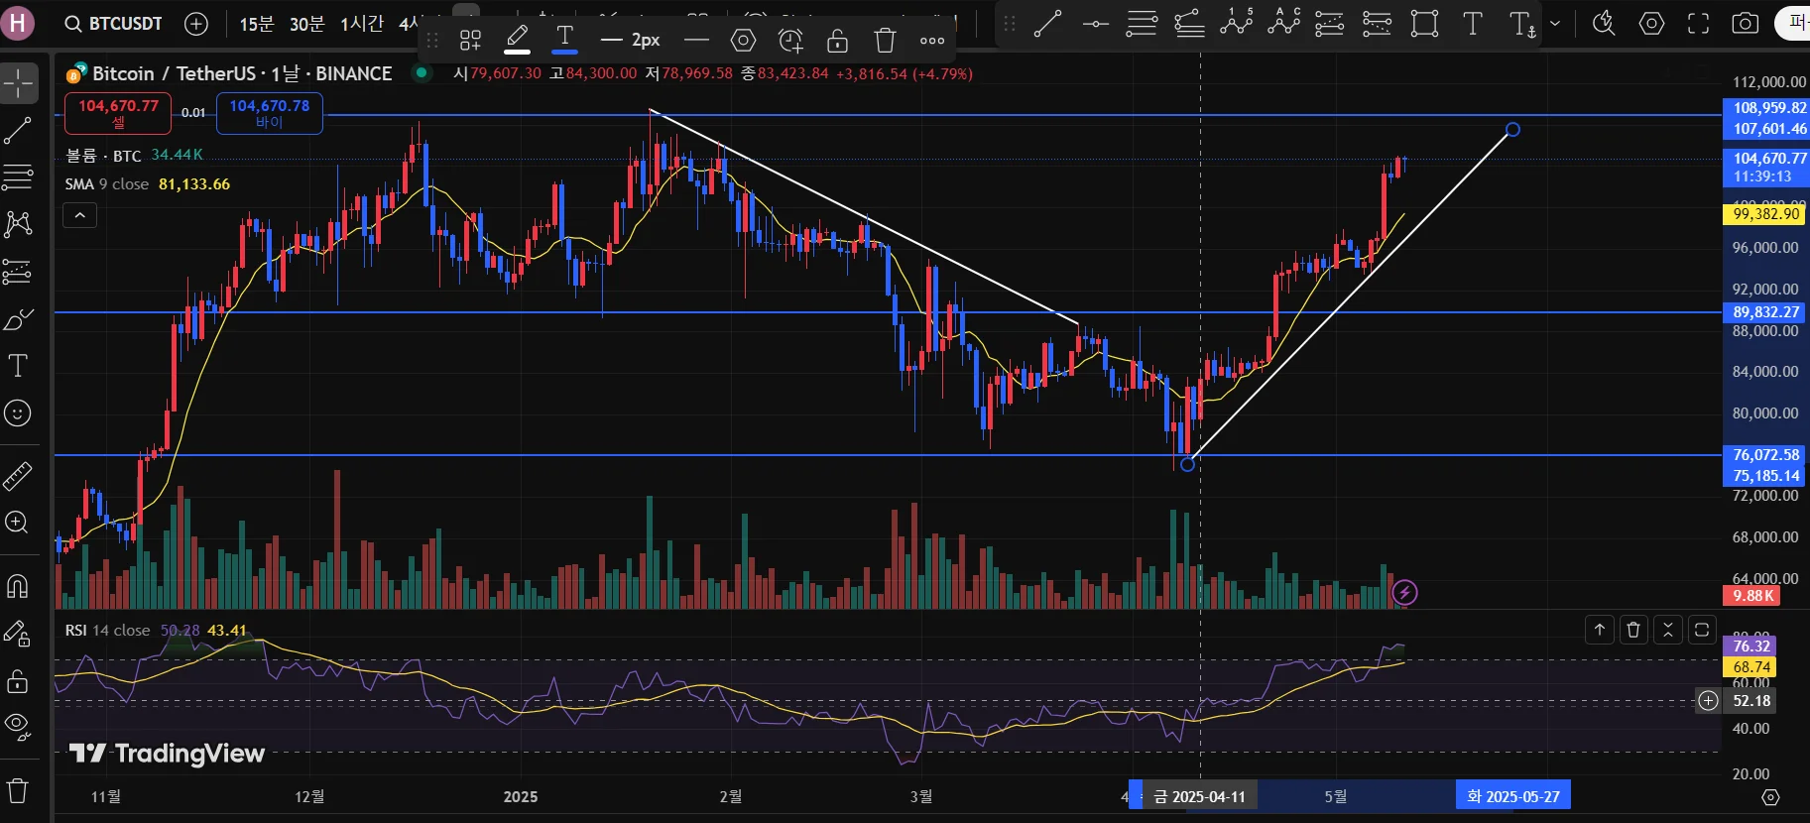Change text color with T swatch
Screen dimensions: 1810x823
564,40
